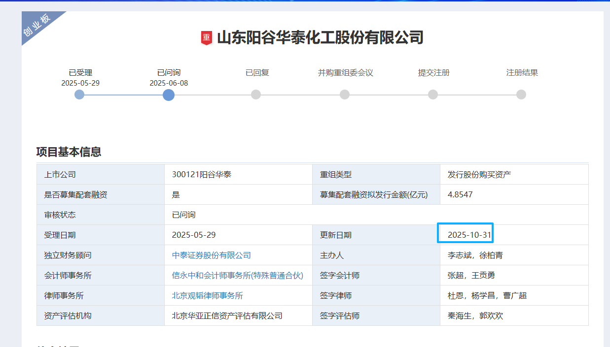Select the 已回复 timeline node dot
This screenshot has height=347, width=610.
[x=256, y=95]
